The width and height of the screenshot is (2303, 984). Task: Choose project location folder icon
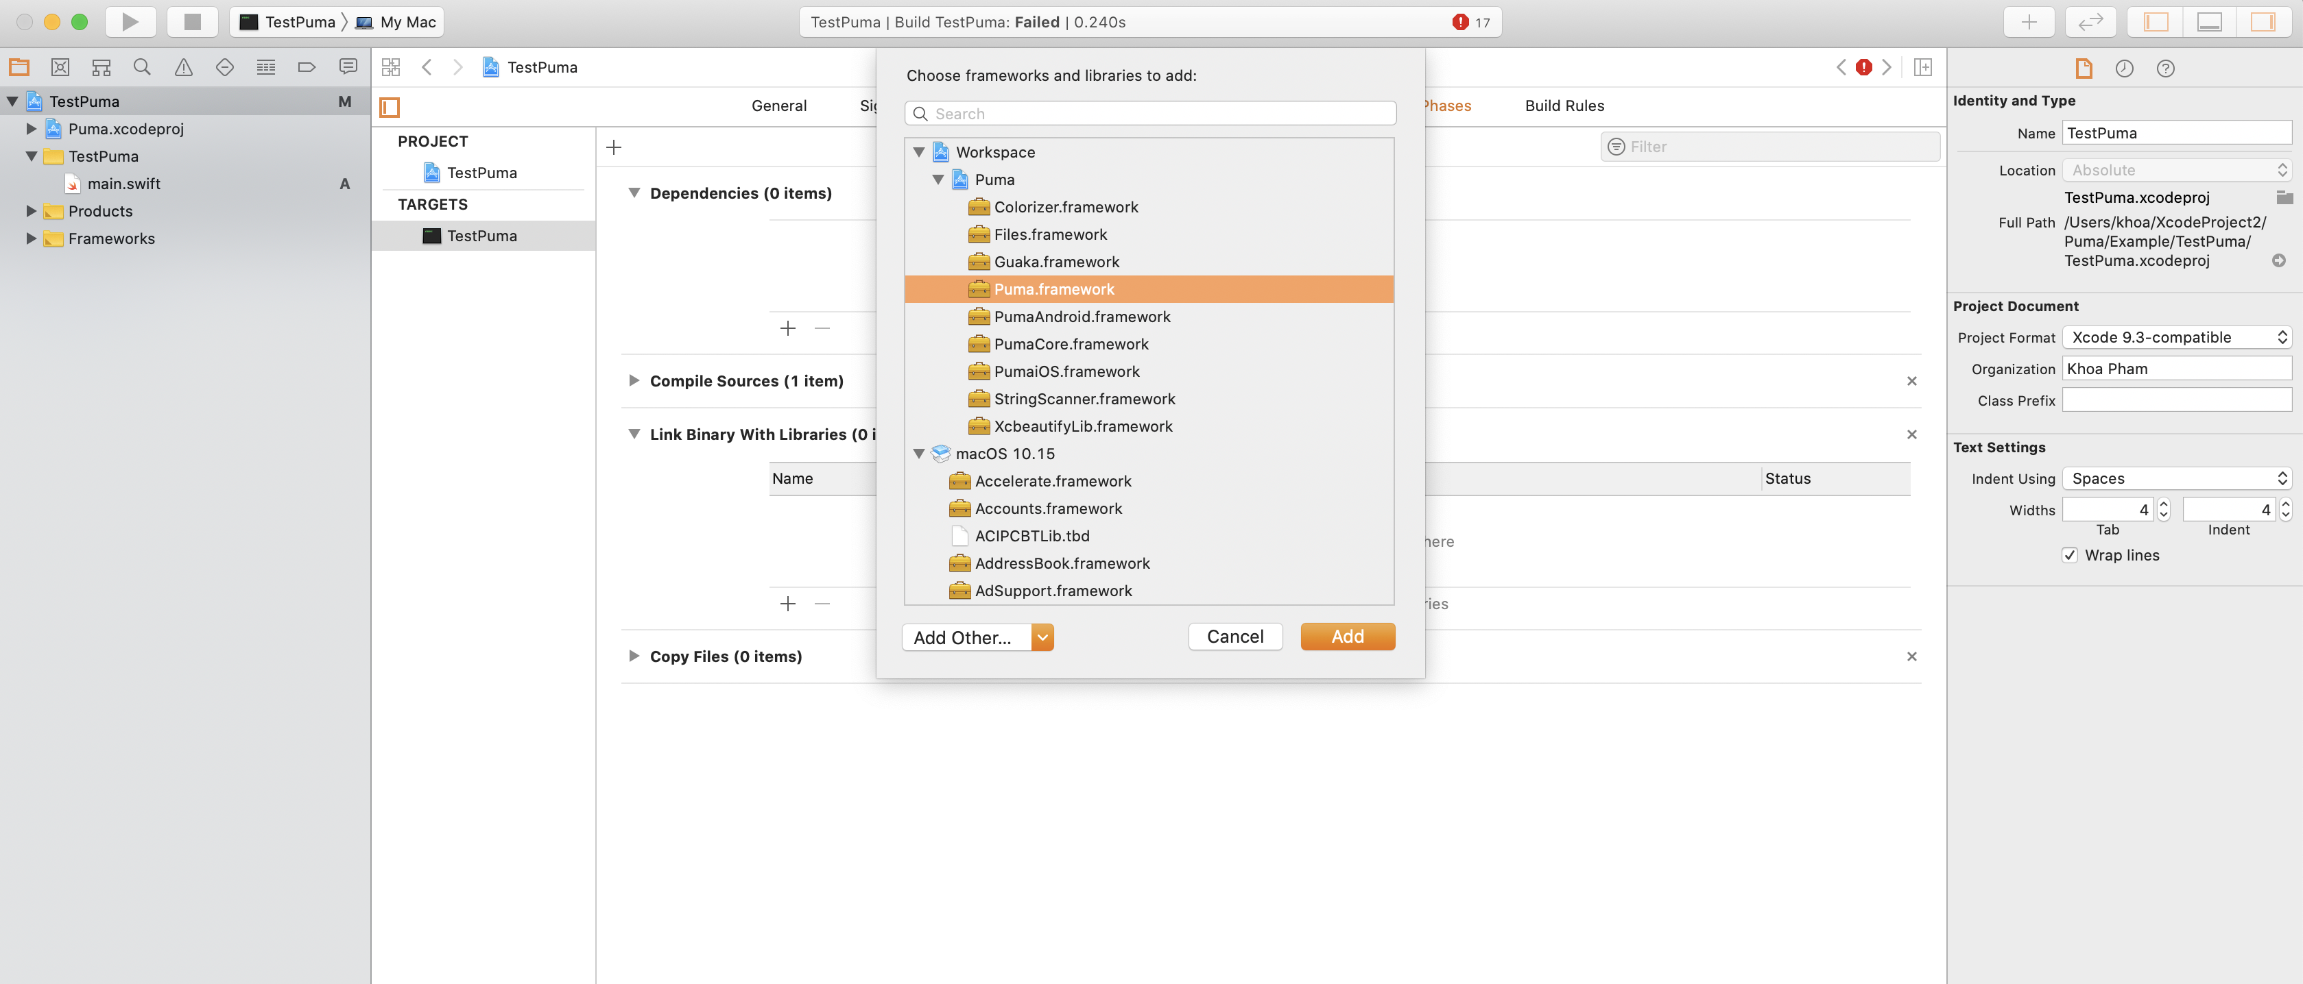[2284, 197]
